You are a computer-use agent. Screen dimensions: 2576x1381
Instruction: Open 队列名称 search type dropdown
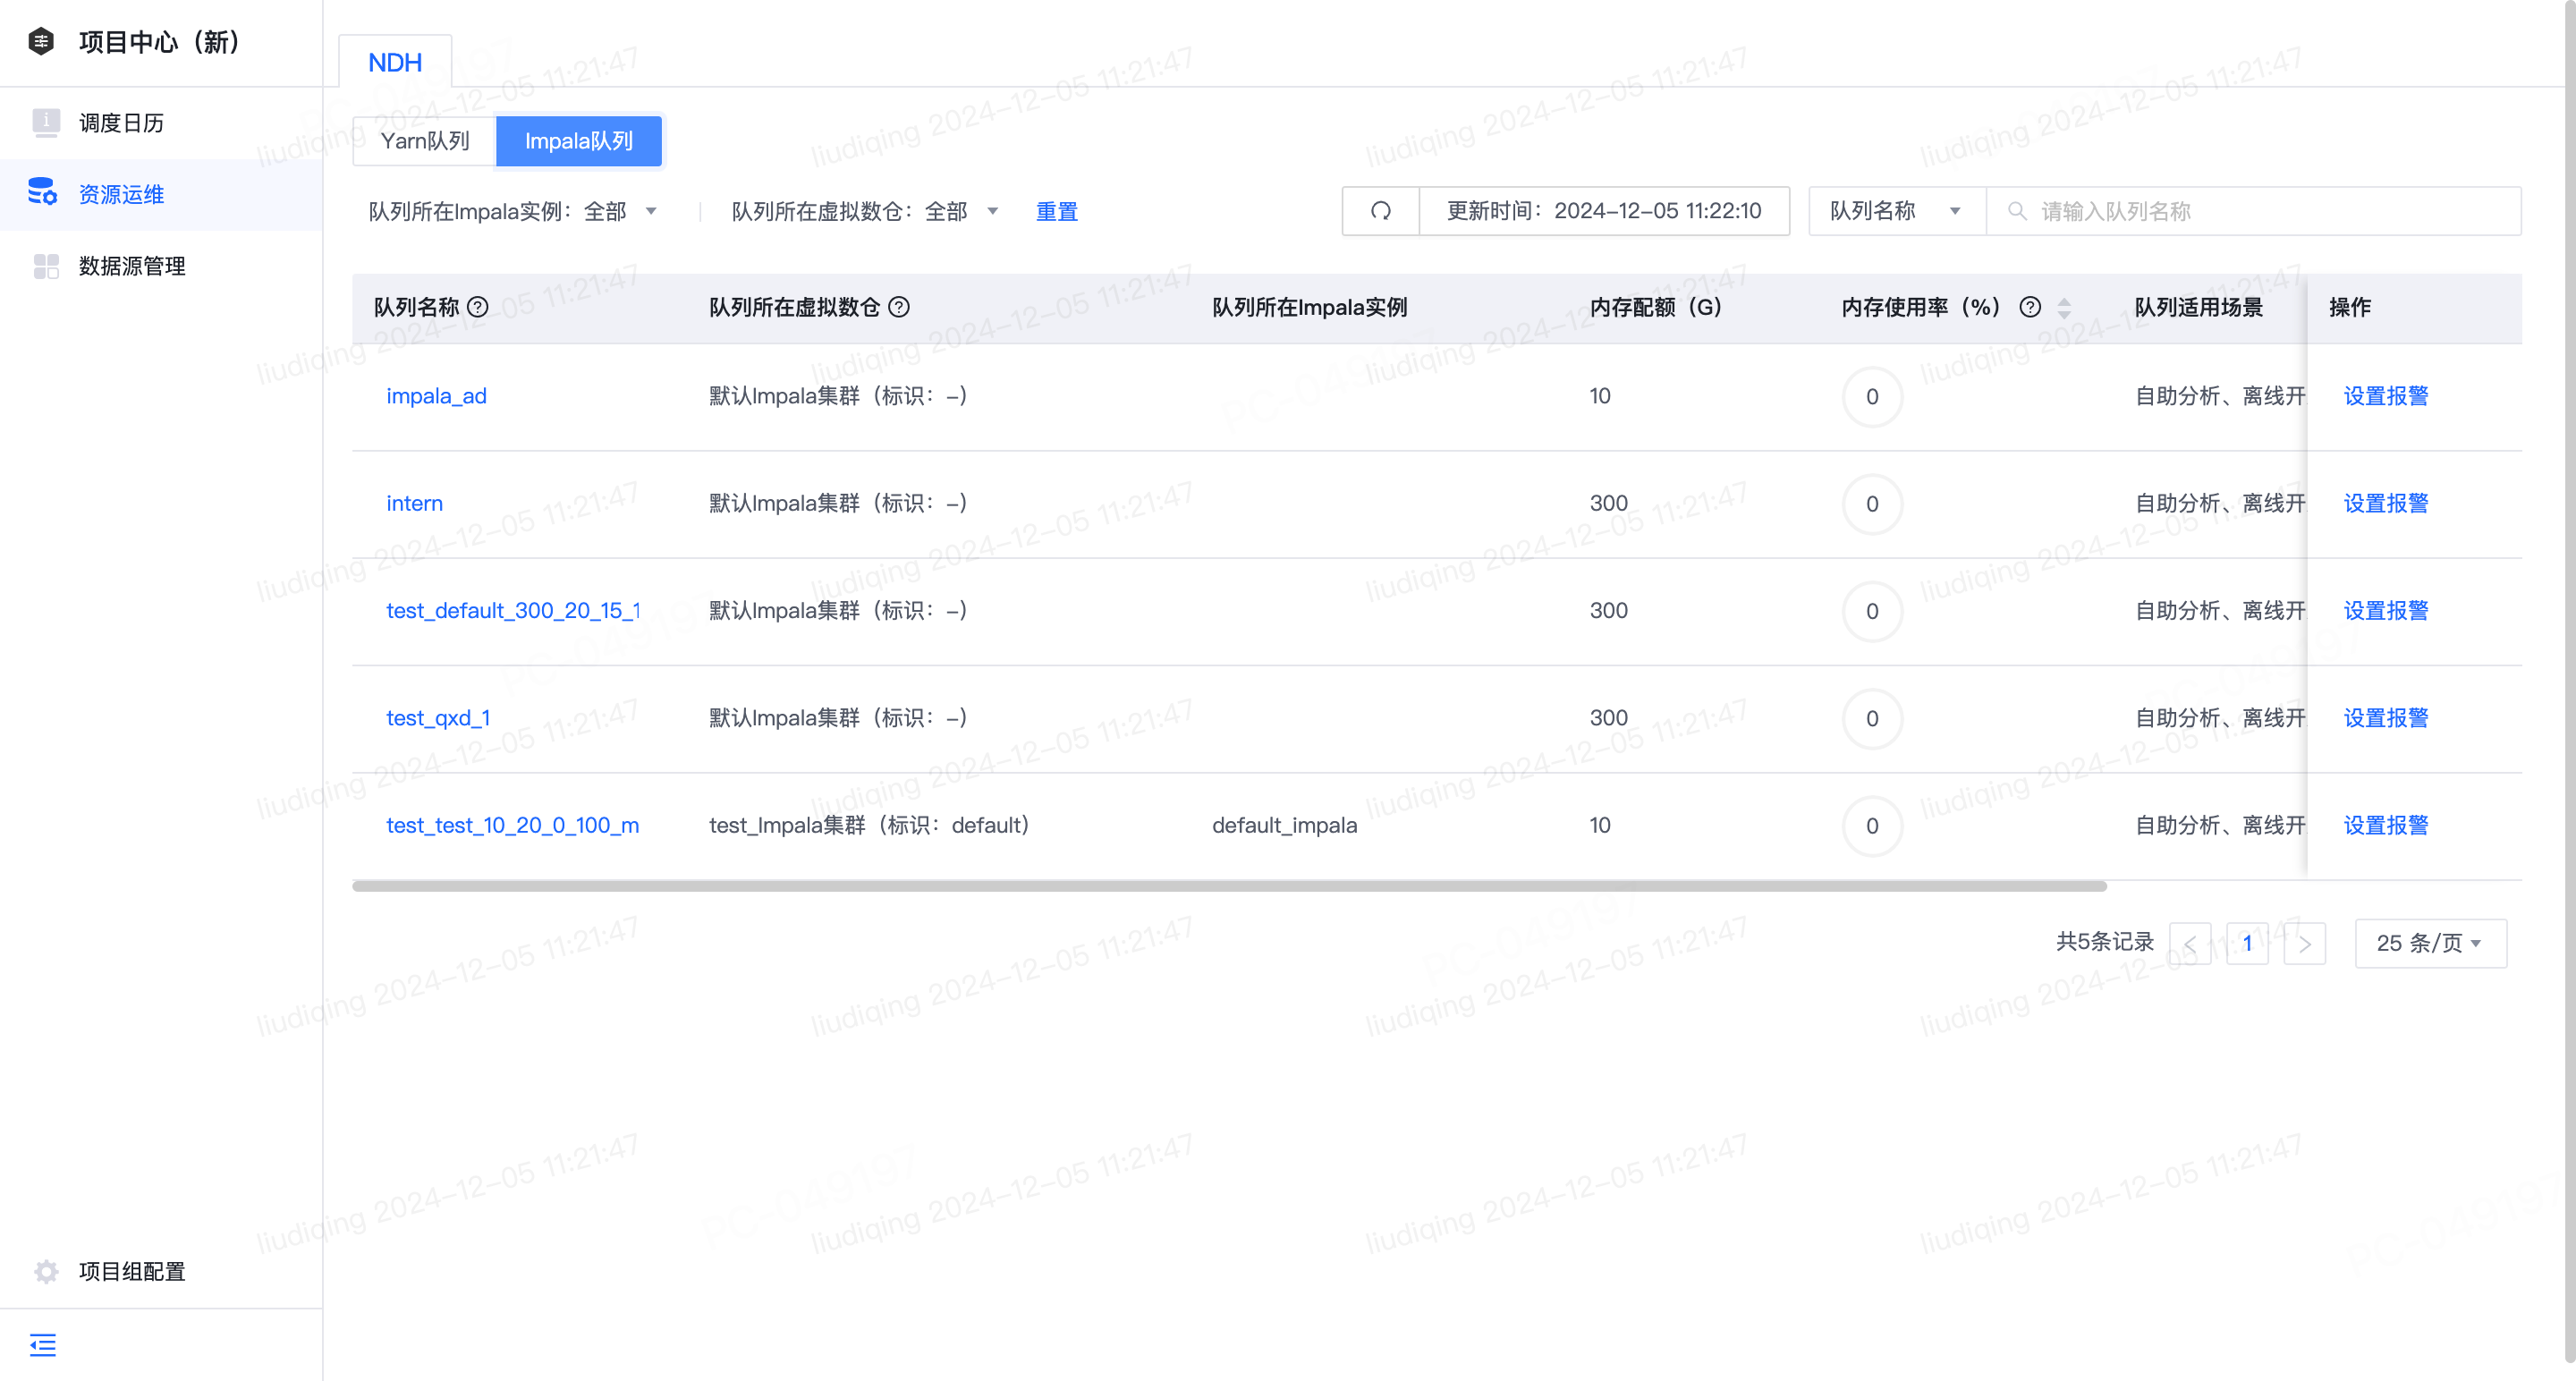pos(1896,211)
